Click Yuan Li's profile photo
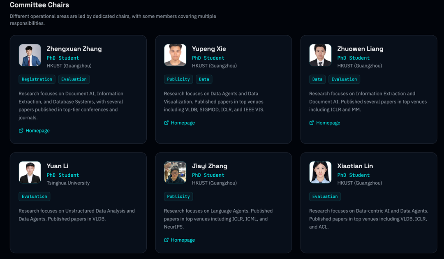The image size is (444, 259). 30,172
